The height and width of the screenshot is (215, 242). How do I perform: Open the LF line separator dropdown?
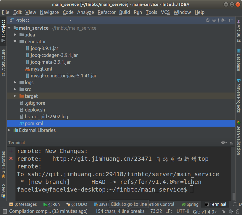coord(169,211)
